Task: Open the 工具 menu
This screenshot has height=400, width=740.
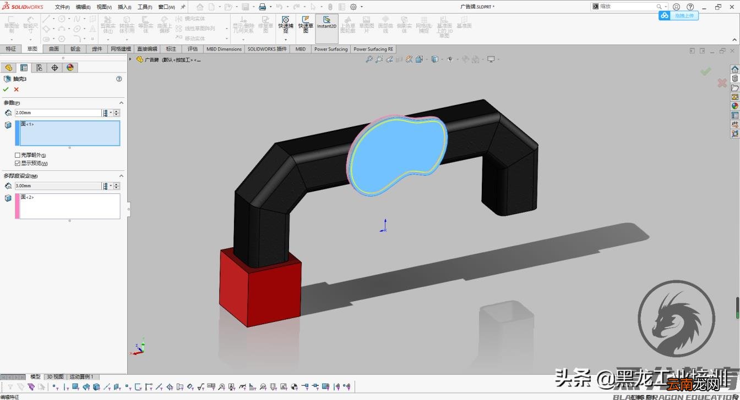Action: click(145, 7)
